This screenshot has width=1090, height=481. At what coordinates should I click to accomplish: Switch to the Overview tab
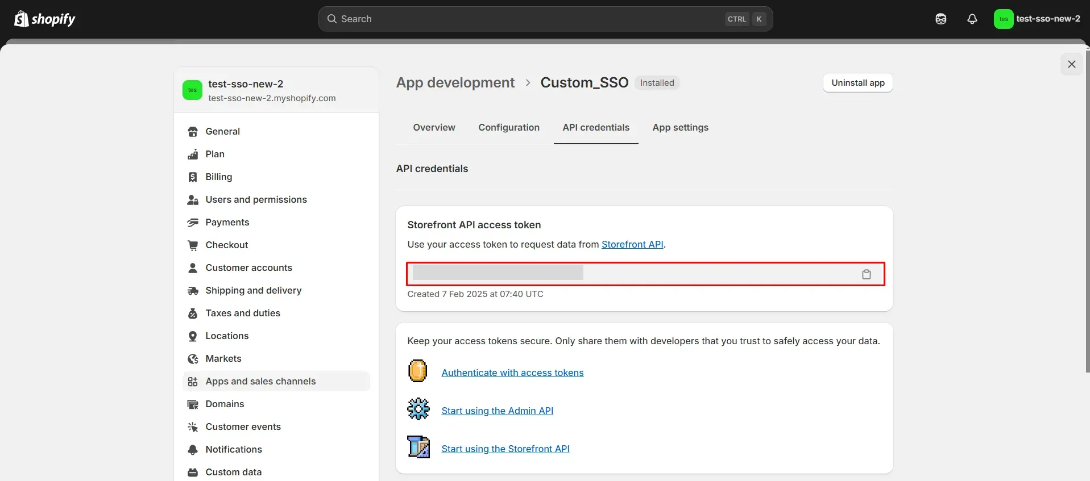click(434, 128)
